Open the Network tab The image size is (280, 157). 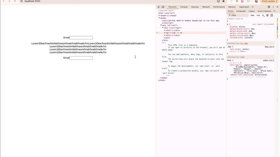[x=206, y=7]
